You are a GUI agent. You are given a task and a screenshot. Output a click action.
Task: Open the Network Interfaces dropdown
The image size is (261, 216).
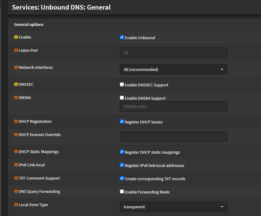click(x=173, y=69)
